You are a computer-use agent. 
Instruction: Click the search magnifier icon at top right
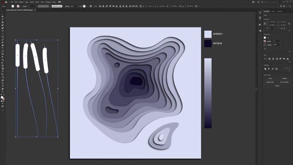253,2
